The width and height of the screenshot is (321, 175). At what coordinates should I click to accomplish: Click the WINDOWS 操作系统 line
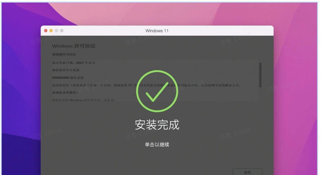(x=68, y=78)
